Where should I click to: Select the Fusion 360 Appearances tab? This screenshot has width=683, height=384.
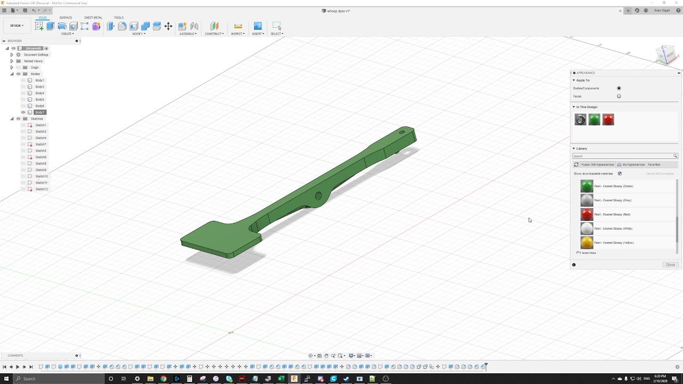(598, 165)
